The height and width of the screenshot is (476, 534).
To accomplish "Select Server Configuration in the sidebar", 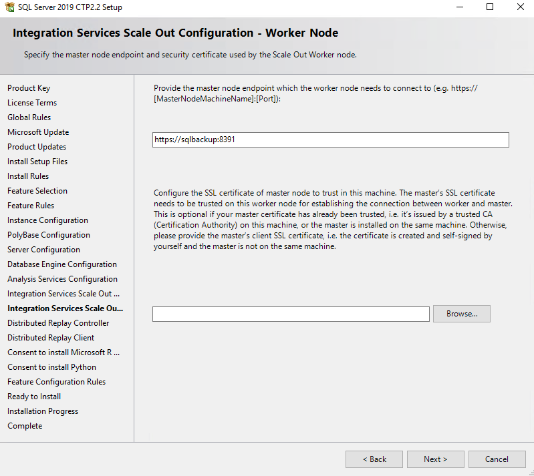I will tap(43, 250).
